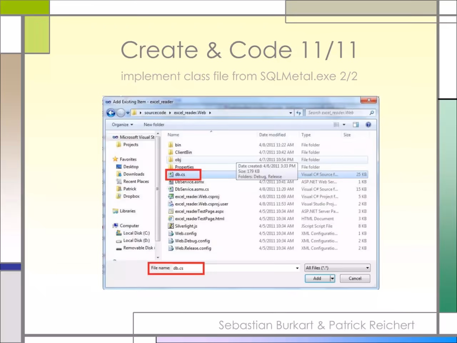Open Recent Places
The width and height of the screenshot is (457, 343).
click(x=132, y=182)
